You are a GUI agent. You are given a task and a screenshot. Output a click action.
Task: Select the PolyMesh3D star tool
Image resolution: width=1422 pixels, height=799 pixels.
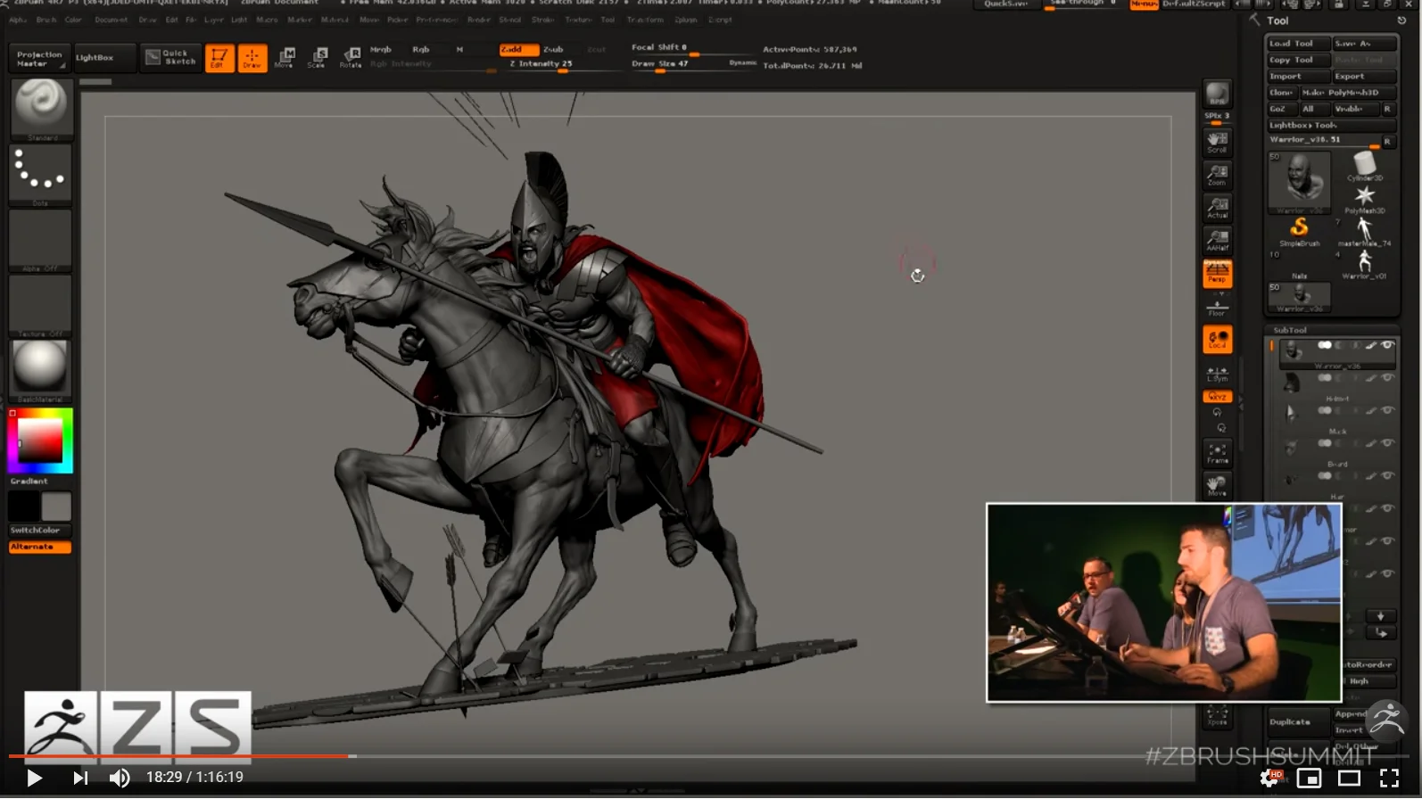pos(1365,200)
